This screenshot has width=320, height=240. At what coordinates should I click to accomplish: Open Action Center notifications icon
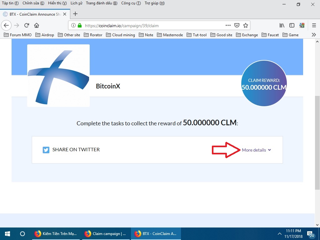coord(311,234)
